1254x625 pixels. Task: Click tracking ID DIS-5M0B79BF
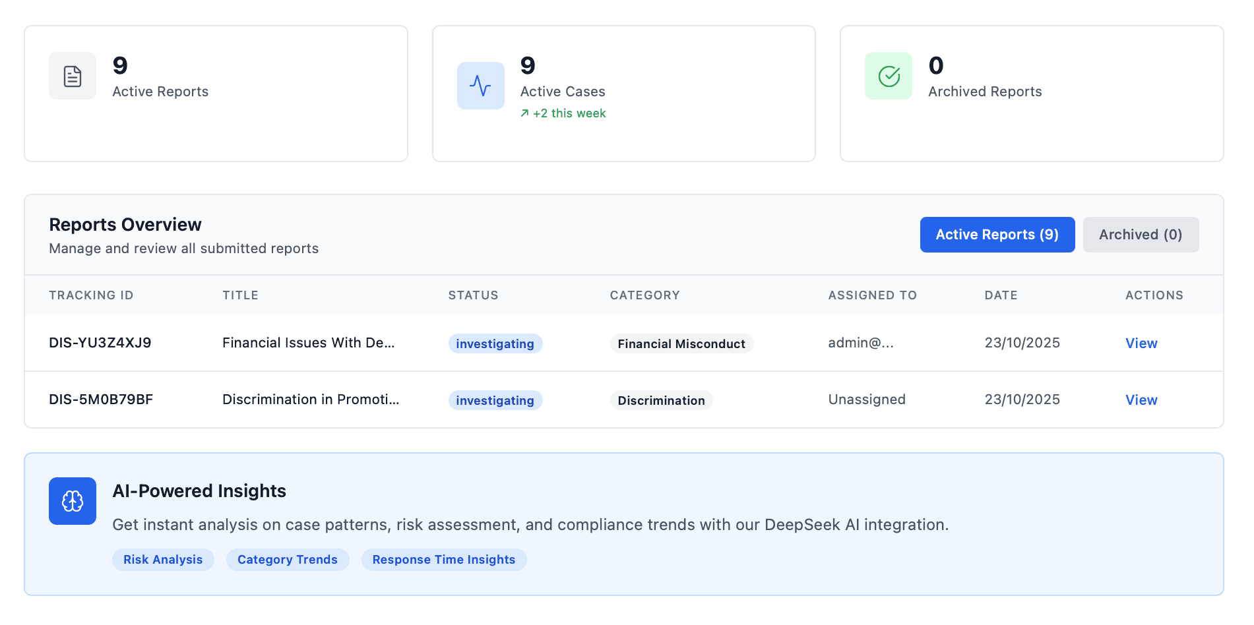click(x=100, y=399)
